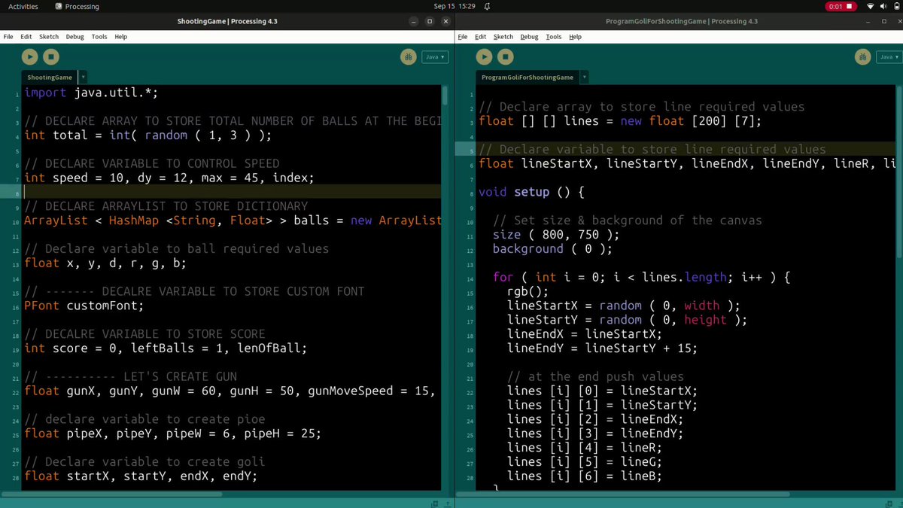Viewport: 903px width, 508px height.
Task: Click the Wi-Fi network icon
Action: [871, 6]
